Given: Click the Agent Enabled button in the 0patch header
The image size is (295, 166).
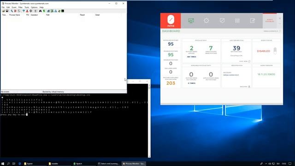Looking at the screenshot, I should (x=270, y=20).
